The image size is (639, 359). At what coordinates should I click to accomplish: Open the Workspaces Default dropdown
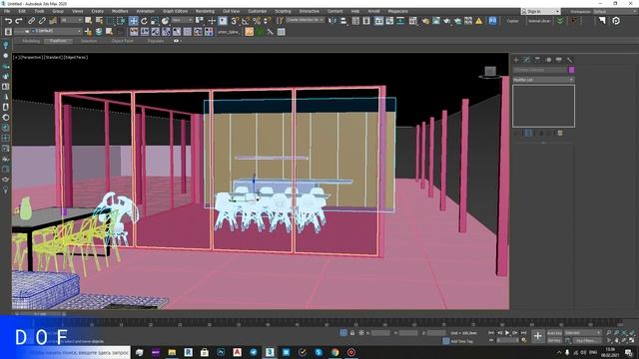615,11
